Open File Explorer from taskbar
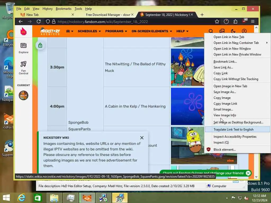271x203 pixels. click(x=54, y=198)
